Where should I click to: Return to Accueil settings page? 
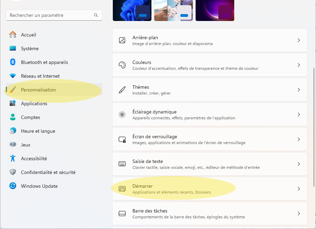pos(29,35)
